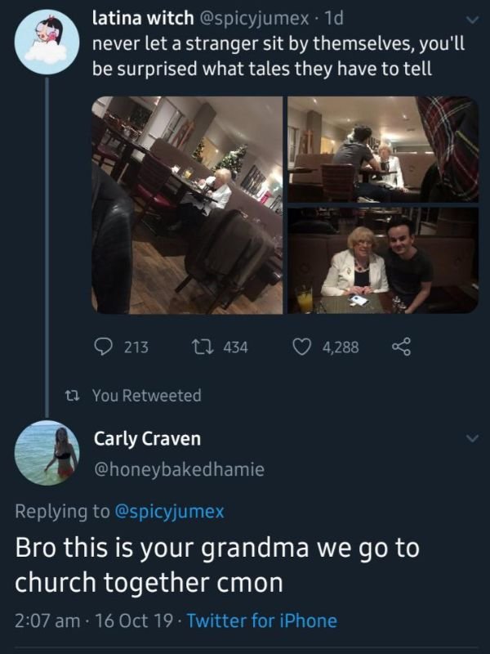
Task: Tap the retweet icon next to 434
Action: tap(202, 347)
